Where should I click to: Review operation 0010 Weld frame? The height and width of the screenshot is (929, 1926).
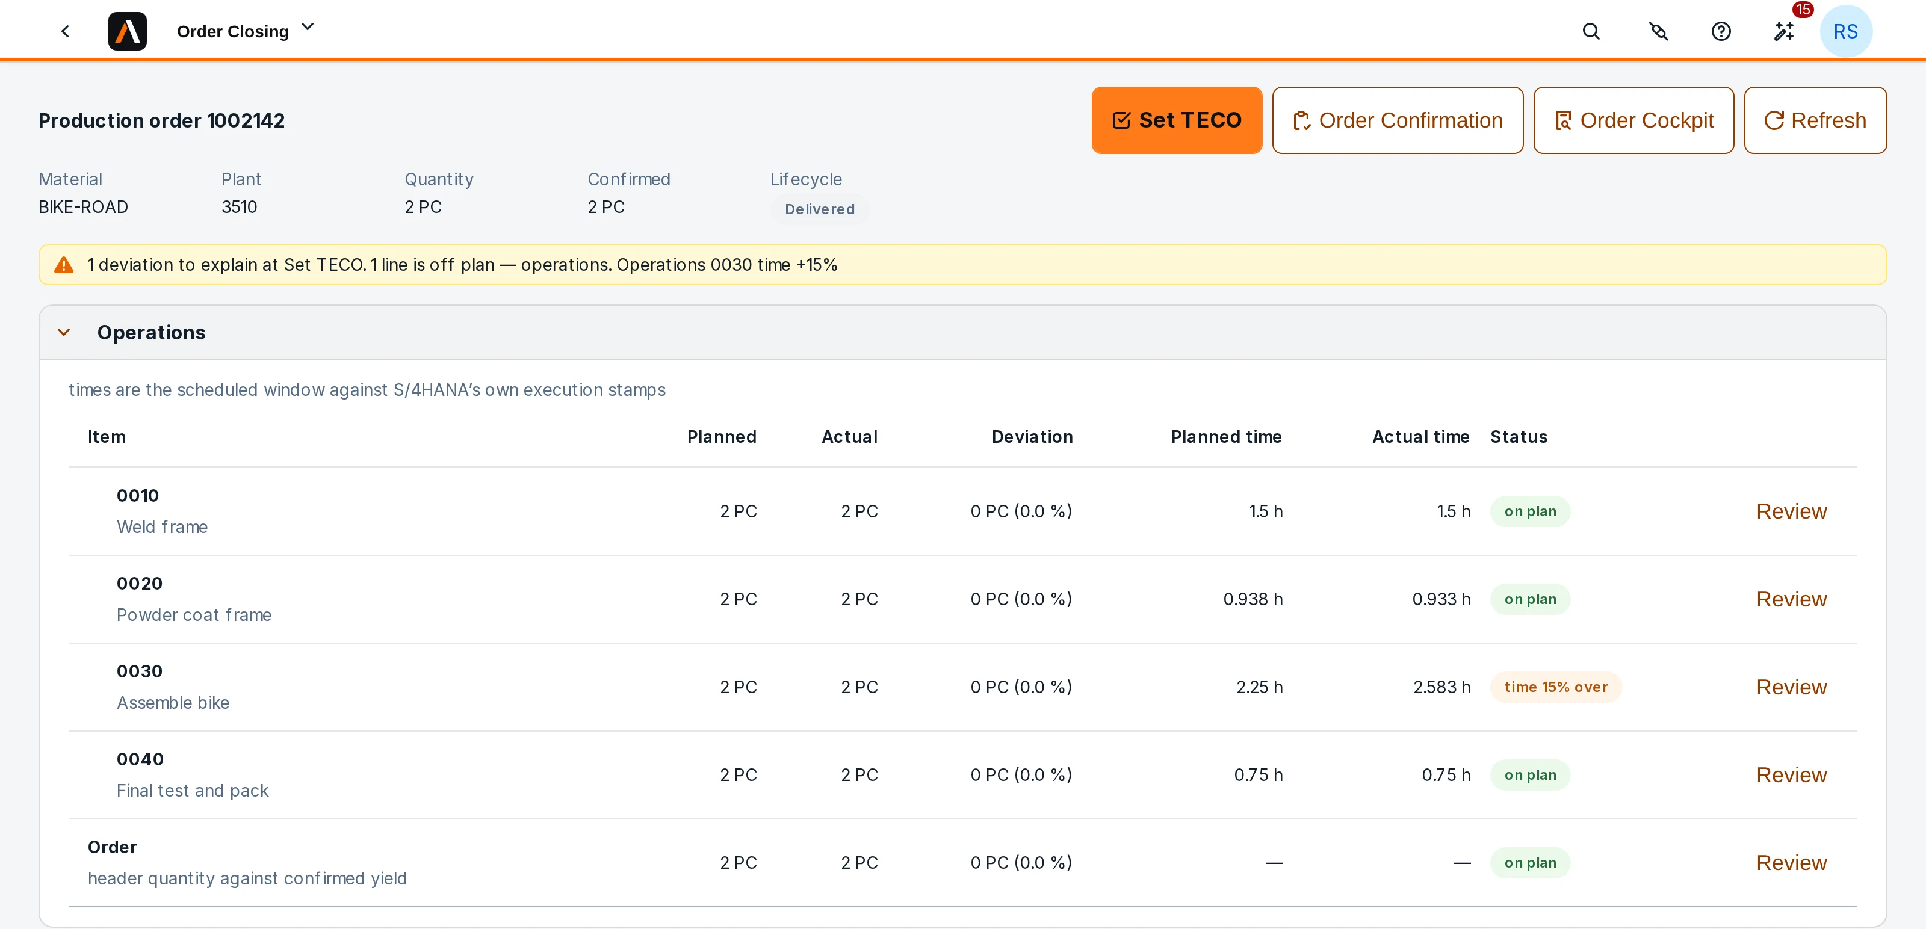click(x=1791, y=511)
